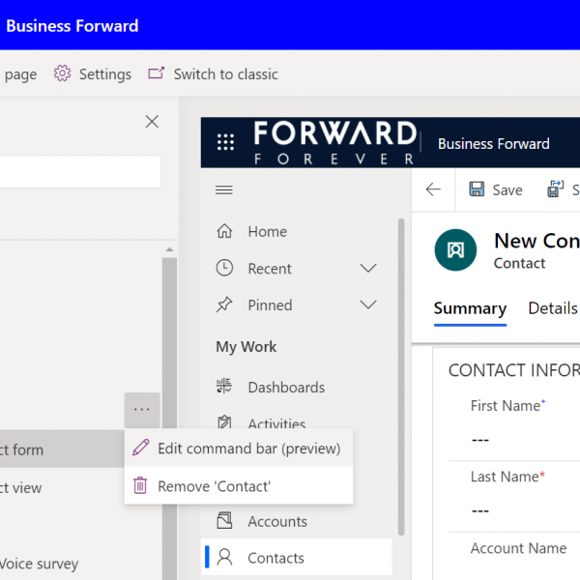Expand the Pinned chevron
Image resolution: width=580 pixels, height=580 pixels.
tap(367, 305)
